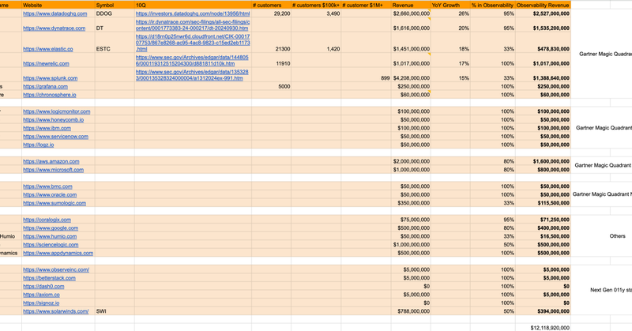Select the $4,208,000,000 revenue cell

[411, 75]
